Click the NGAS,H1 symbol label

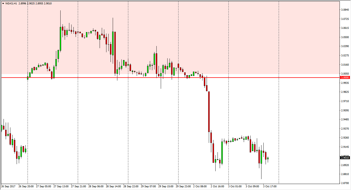tap(11, 4)
